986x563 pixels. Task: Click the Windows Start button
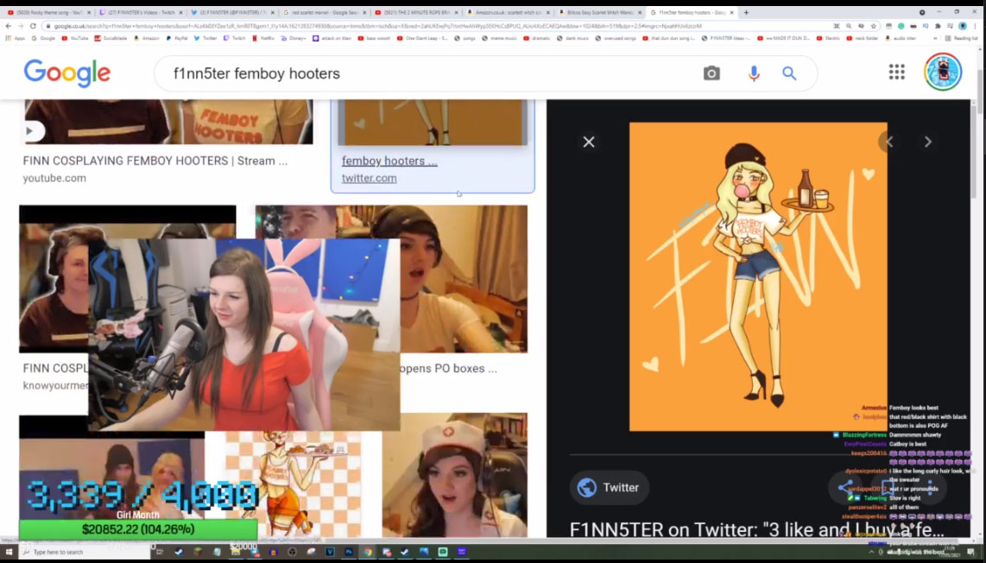click(x=9, y=553)
